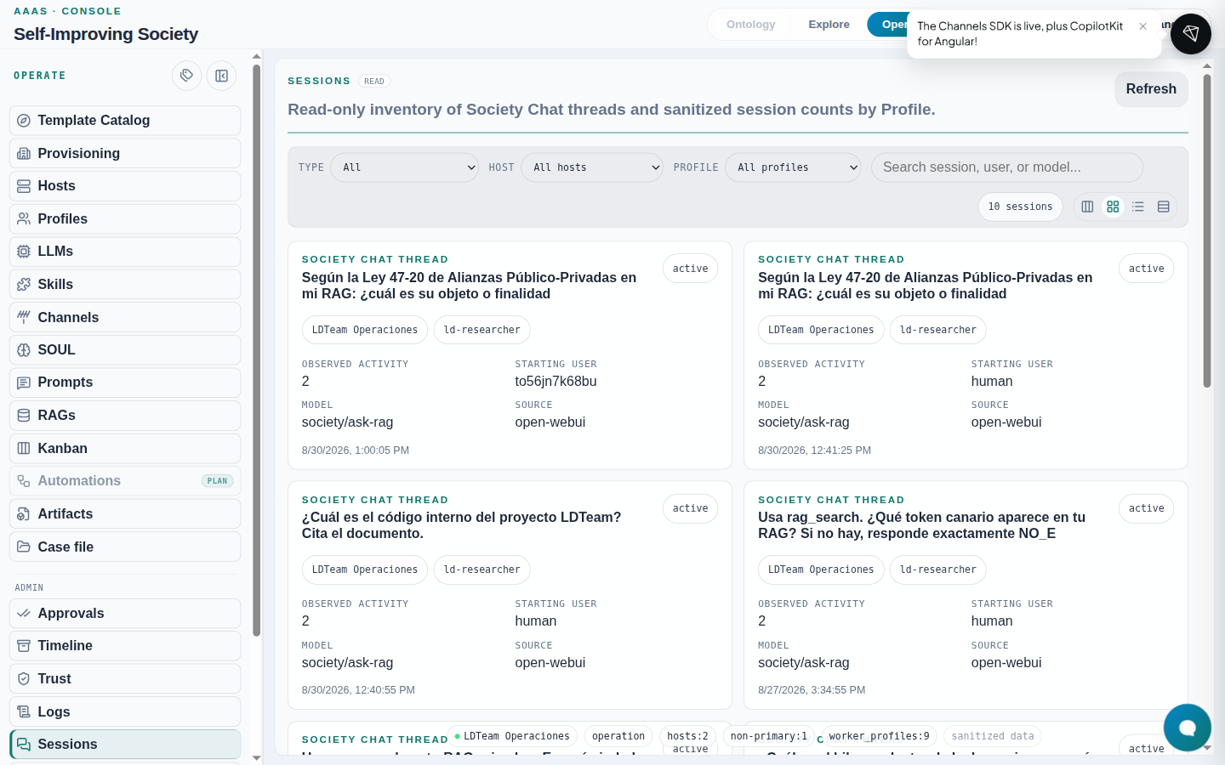1225x765 pixels.
Task: Open the dark round assistant button, top right
Action: 1191,34
